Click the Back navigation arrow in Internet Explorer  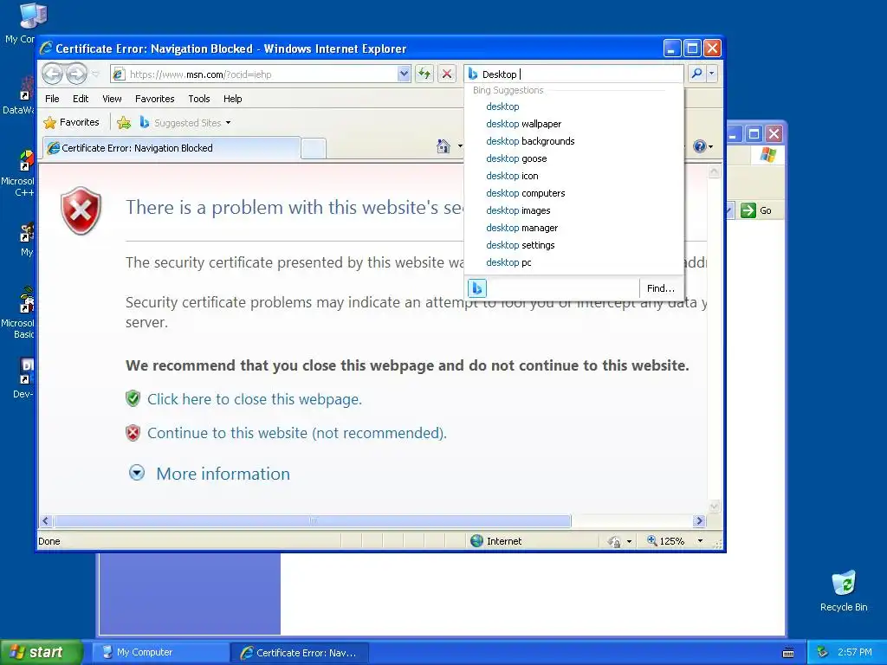[52, 74]
